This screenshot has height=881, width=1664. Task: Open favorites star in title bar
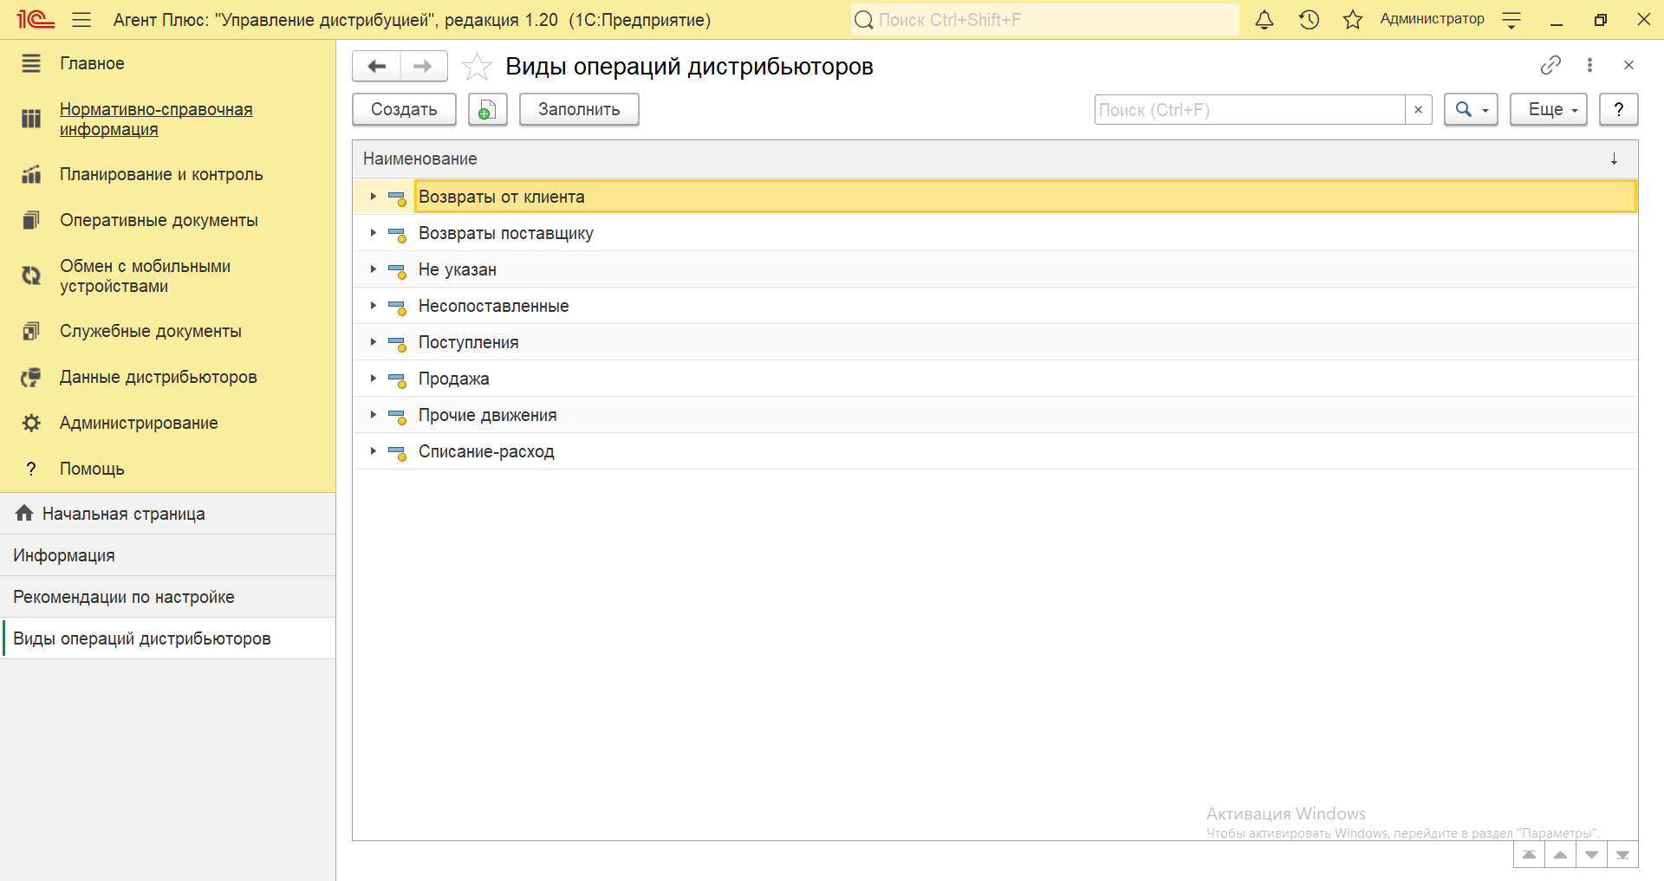[x=1353, y=19]
